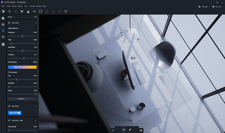225x133 pixels.
Task: Open the Insert menu
Action: pyautogui.click(x=20, y=6)
